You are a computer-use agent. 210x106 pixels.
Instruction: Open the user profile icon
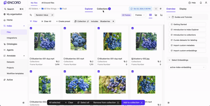[x=206, y=3]
